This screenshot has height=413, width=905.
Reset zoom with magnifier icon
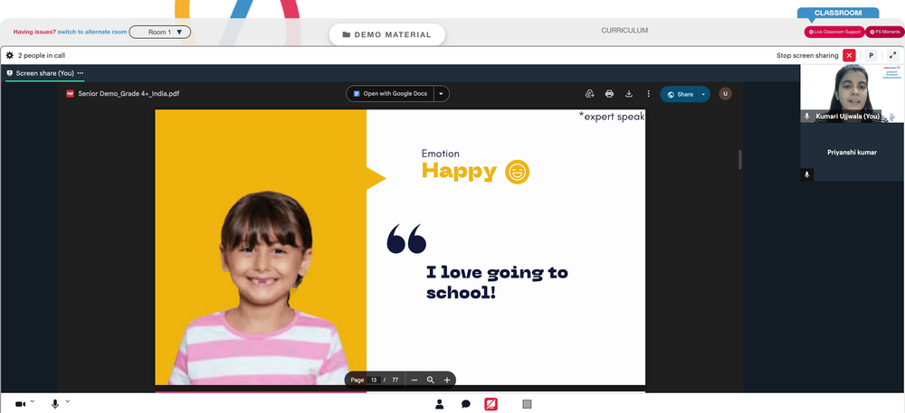pyautogui.click(x=430, y=380)
